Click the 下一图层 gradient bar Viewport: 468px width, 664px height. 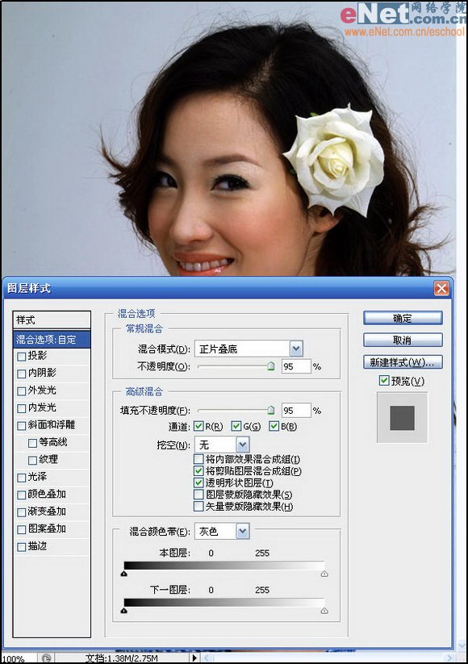click(x=224, y=602)
